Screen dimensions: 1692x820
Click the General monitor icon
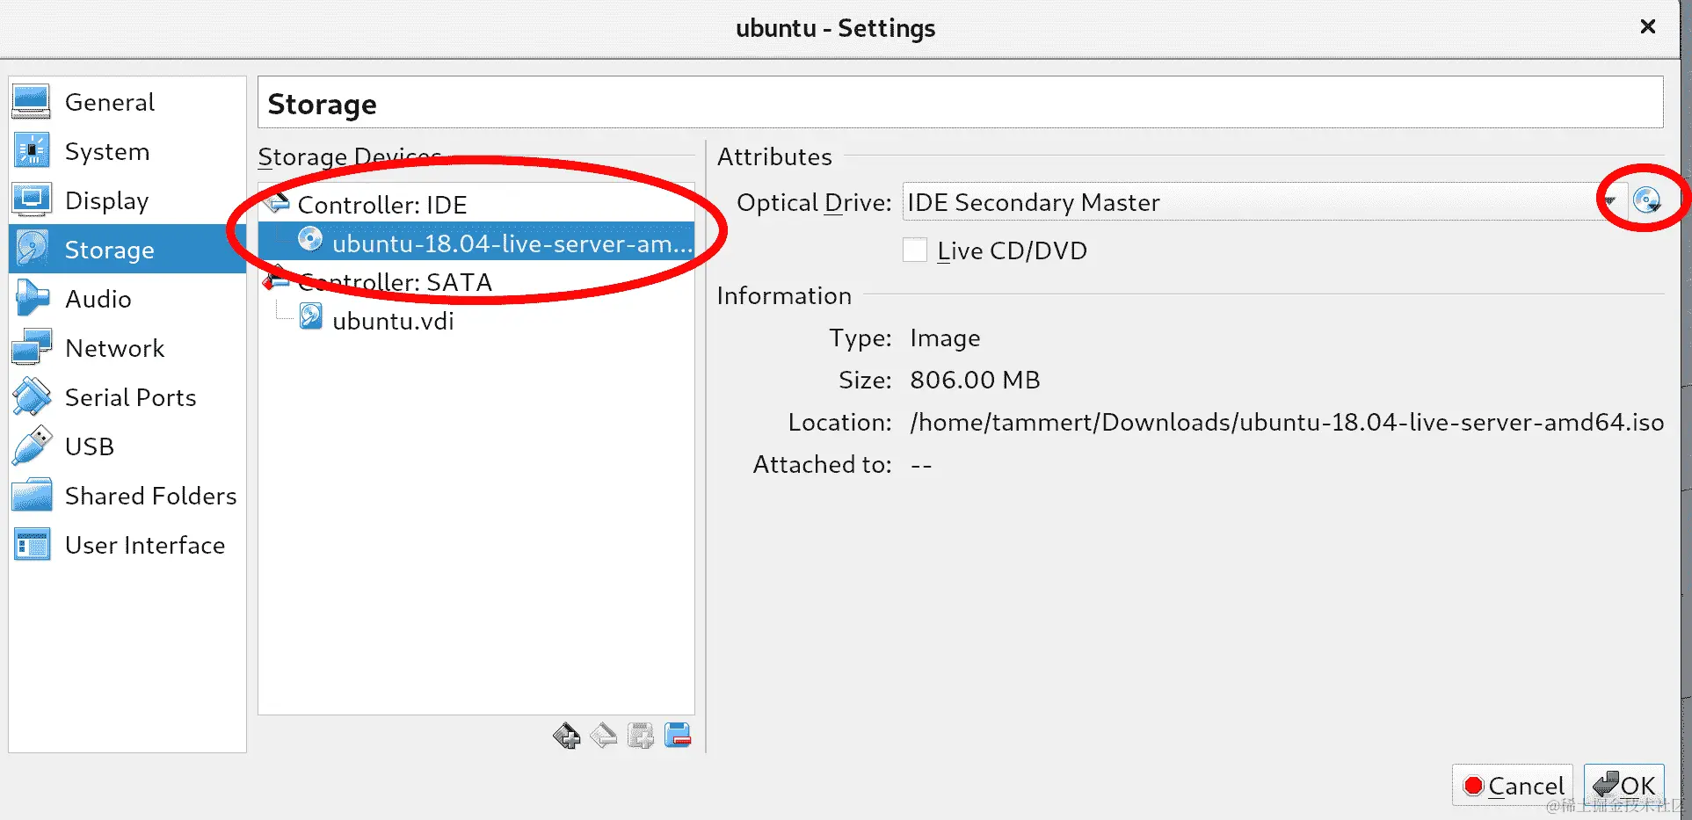point(32,102)
